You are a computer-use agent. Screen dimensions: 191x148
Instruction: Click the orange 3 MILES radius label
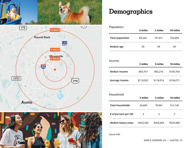coord(55,59)
